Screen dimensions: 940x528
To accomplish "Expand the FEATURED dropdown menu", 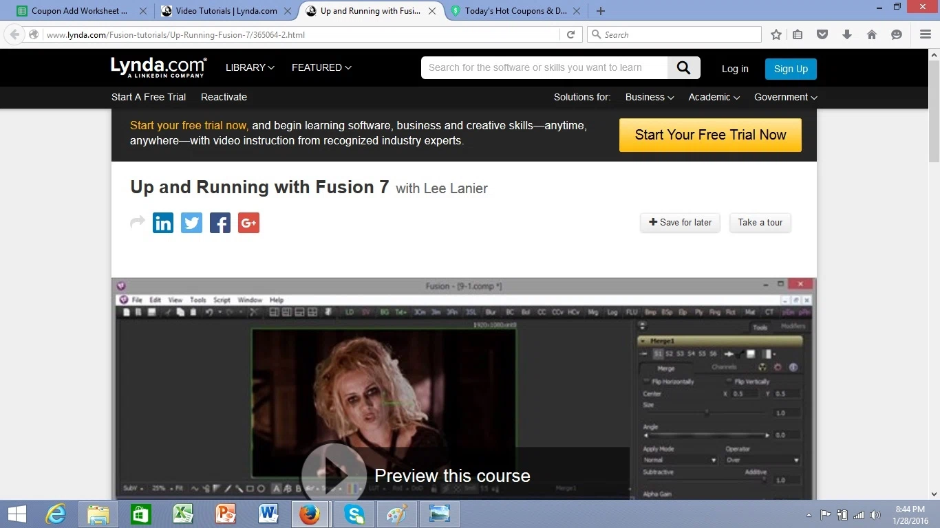I will (321, 67).
